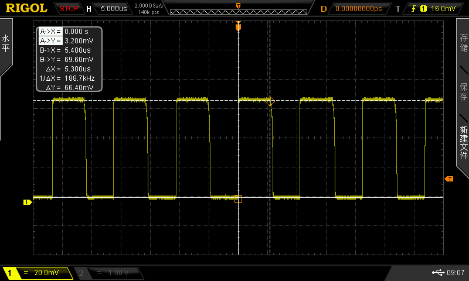Select channel 1 20.0mV scale value
This screenshot has width=469, height=281.
(x=46, y=273)
